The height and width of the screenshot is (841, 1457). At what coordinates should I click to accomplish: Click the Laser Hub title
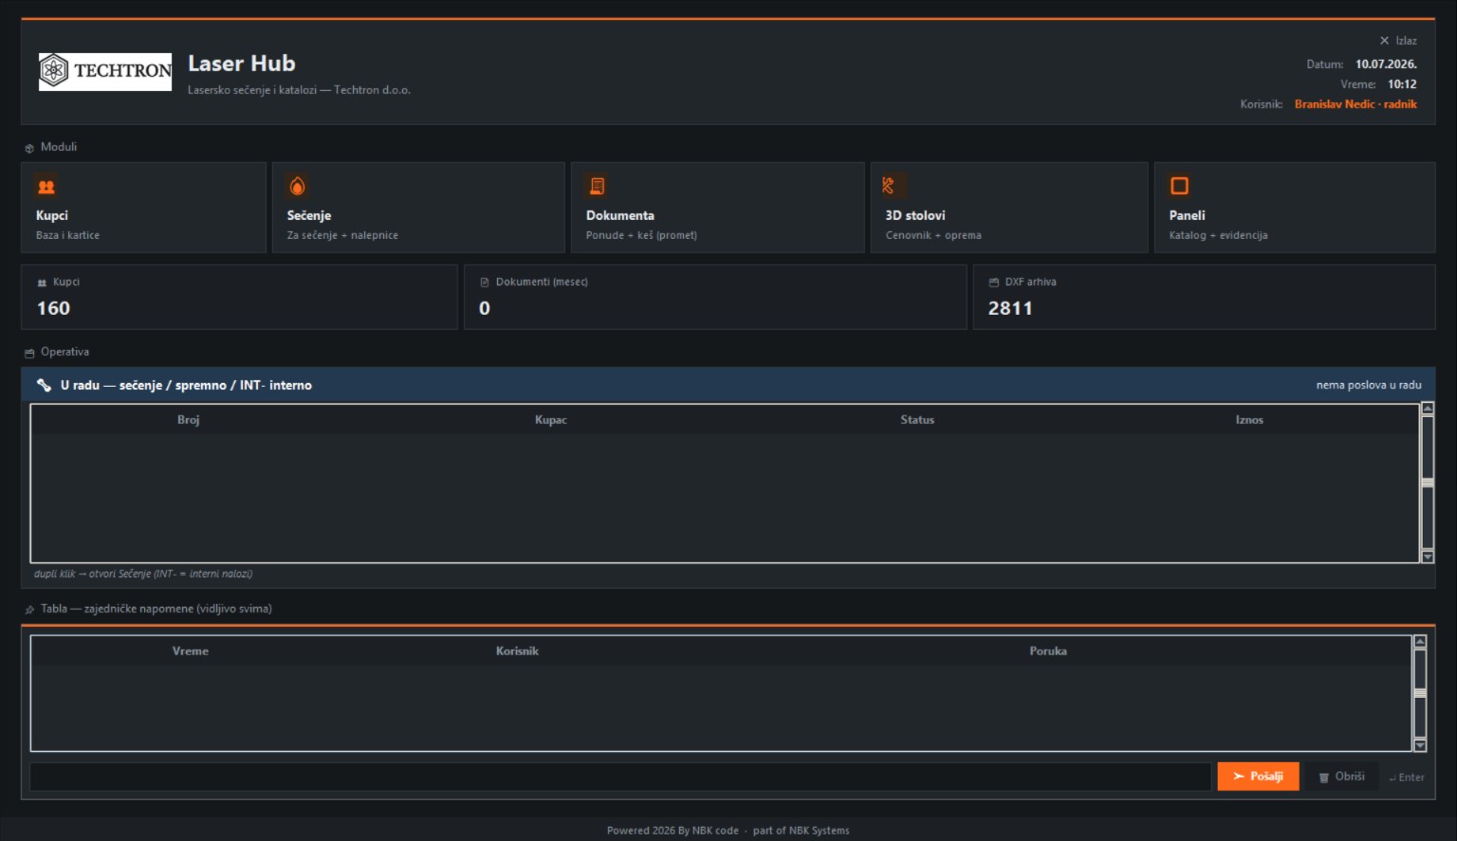tap(242, 64)
